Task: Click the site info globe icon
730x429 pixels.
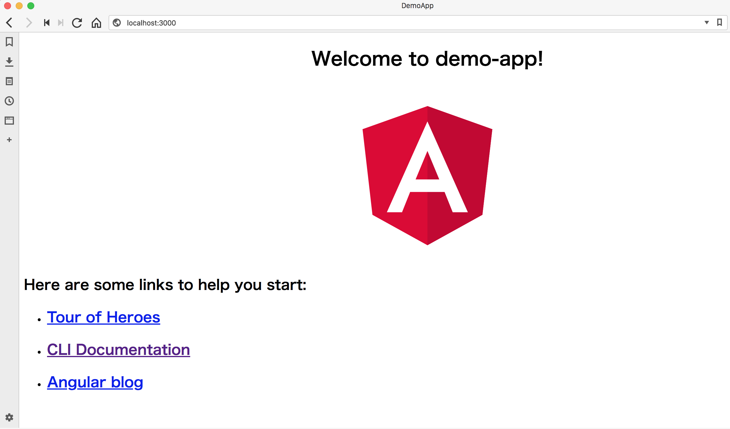Action: (x=117, y=23)
